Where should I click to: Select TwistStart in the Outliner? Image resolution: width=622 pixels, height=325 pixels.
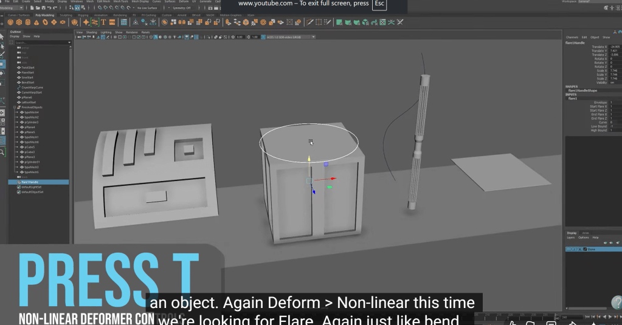click(x=28, y=67)
